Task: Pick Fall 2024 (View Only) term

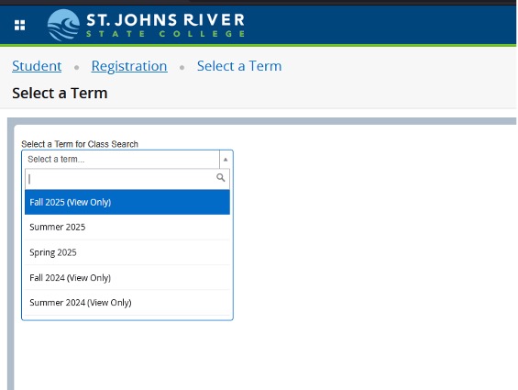Action: [x=127, y=277]
